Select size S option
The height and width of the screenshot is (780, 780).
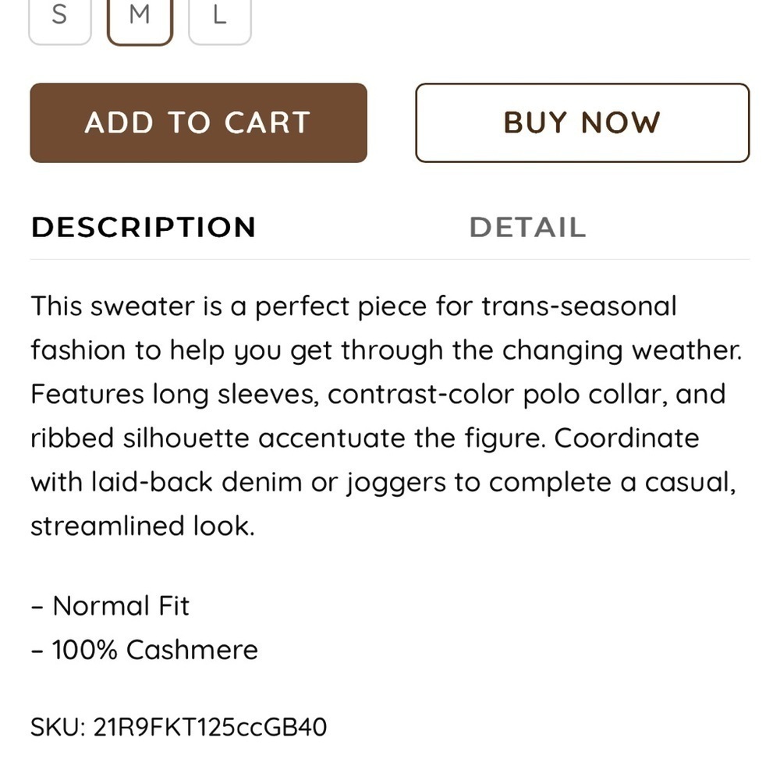tap(60, 20)
